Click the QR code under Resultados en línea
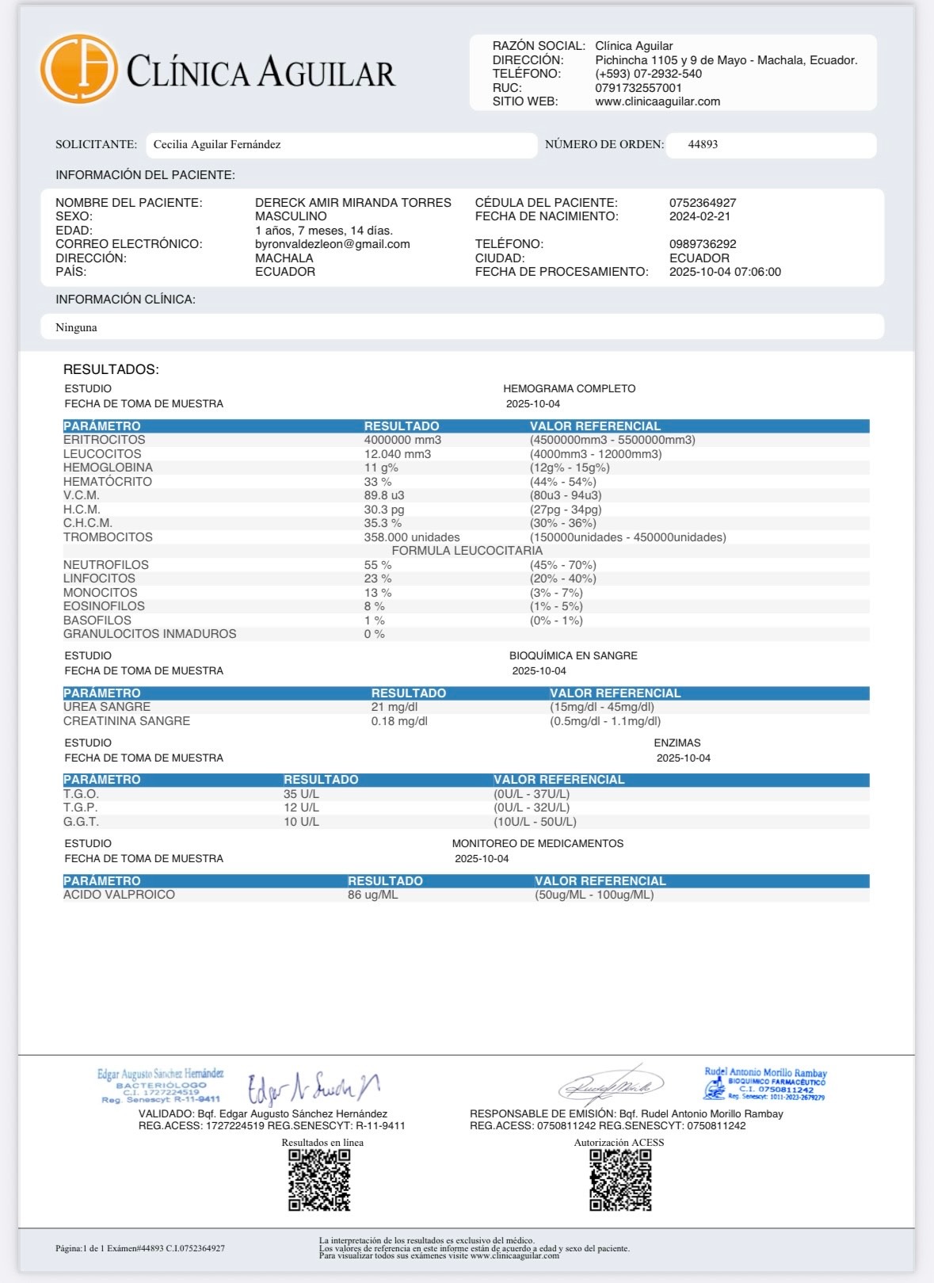 pos(319,1180)
